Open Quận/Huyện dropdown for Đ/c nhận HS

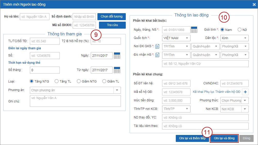tap(205, 55)
